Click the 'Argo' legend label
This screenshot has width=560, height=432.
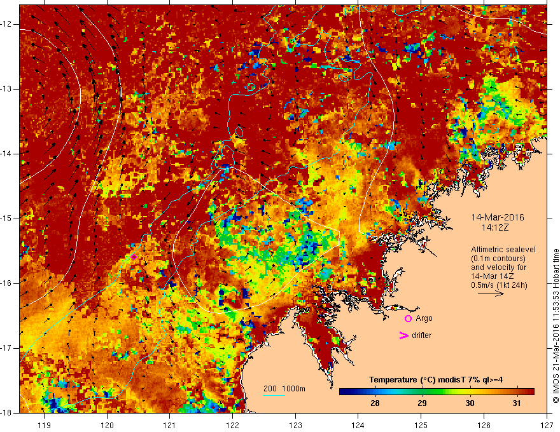424,318
